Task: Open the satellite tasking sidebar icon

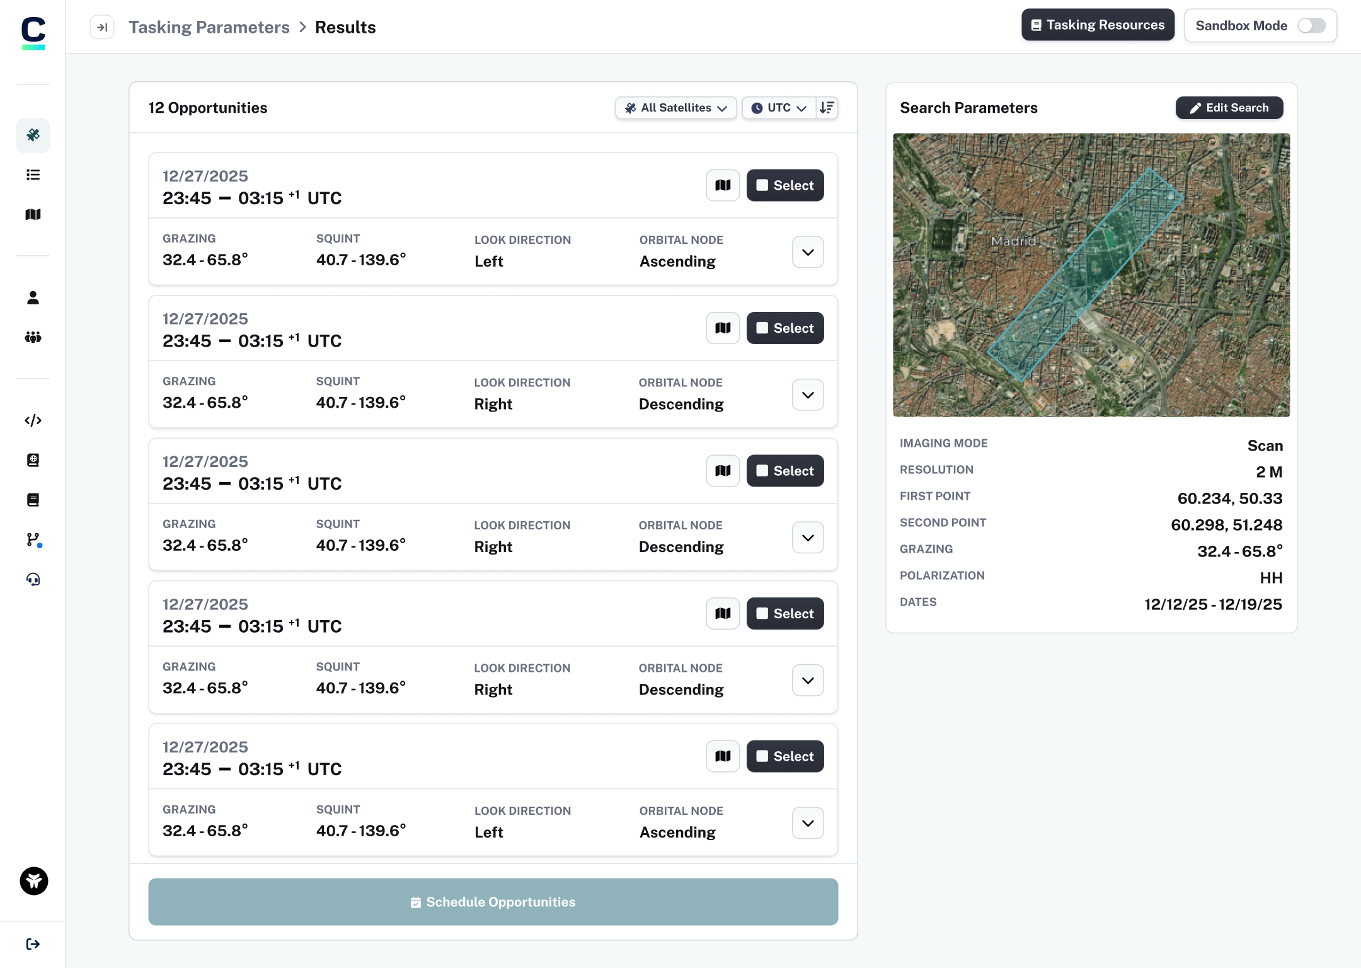Action: tap(33, 135)
